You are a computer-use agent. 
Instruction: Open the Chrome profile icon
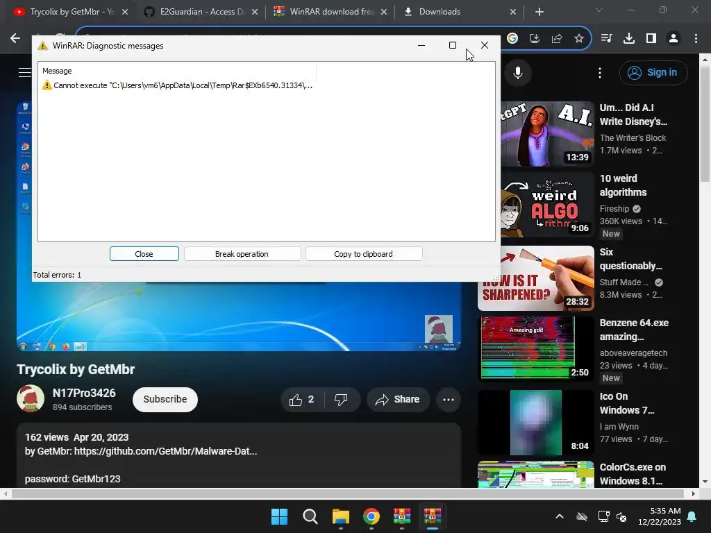(674, 39)
